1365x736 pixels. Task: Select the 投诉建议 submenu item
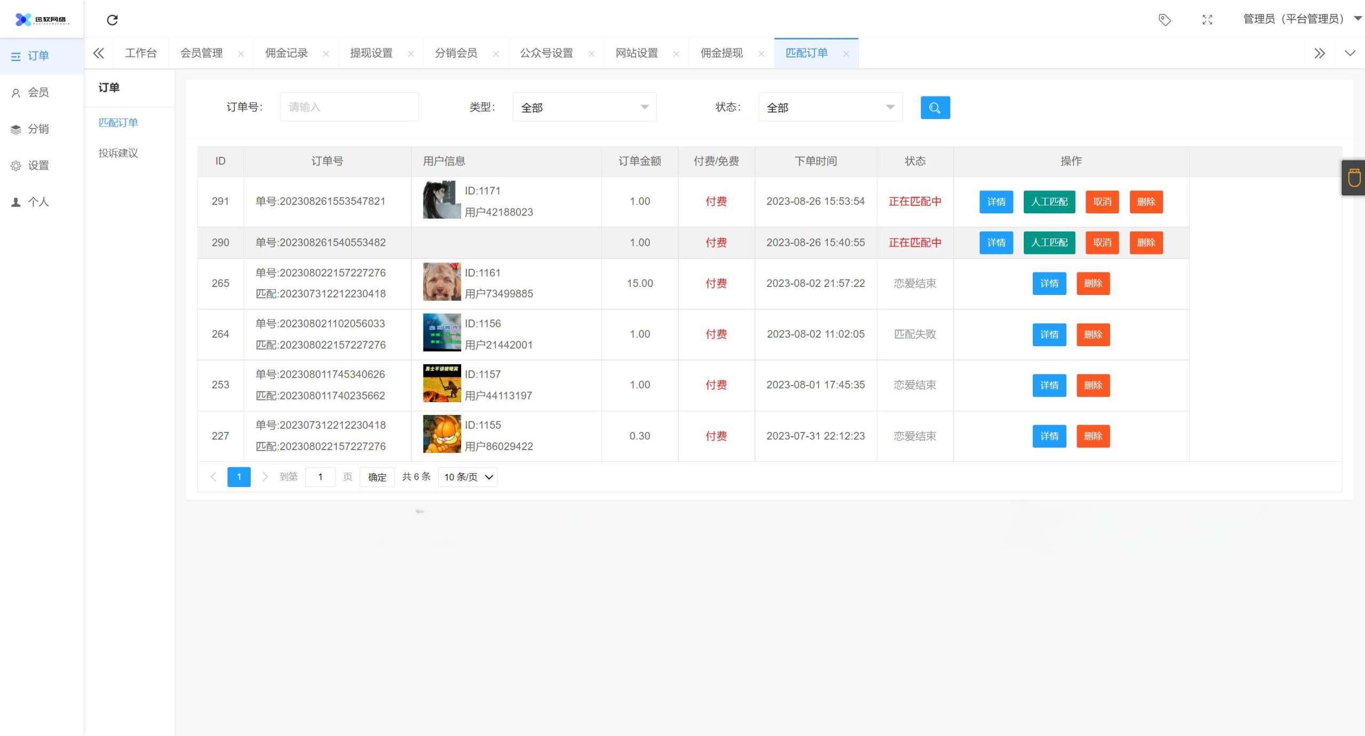(x=117, y=153)
